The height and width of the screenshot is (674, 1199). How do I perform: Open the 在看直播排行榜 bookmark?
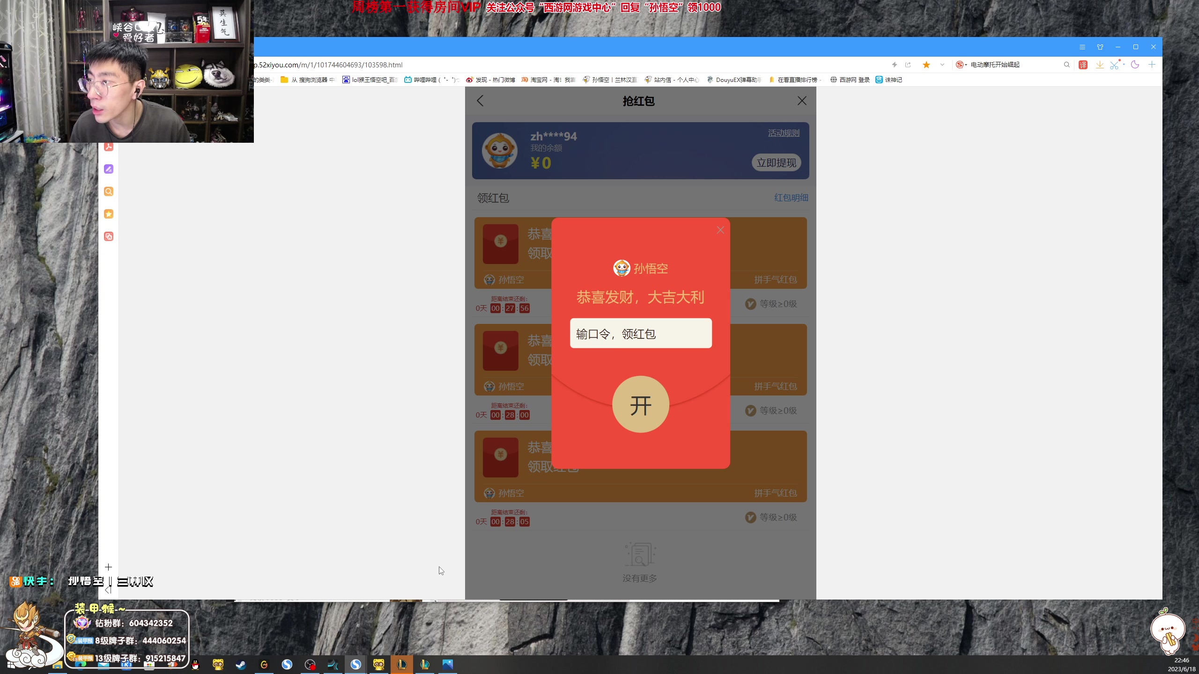click(x=794, y=80)
